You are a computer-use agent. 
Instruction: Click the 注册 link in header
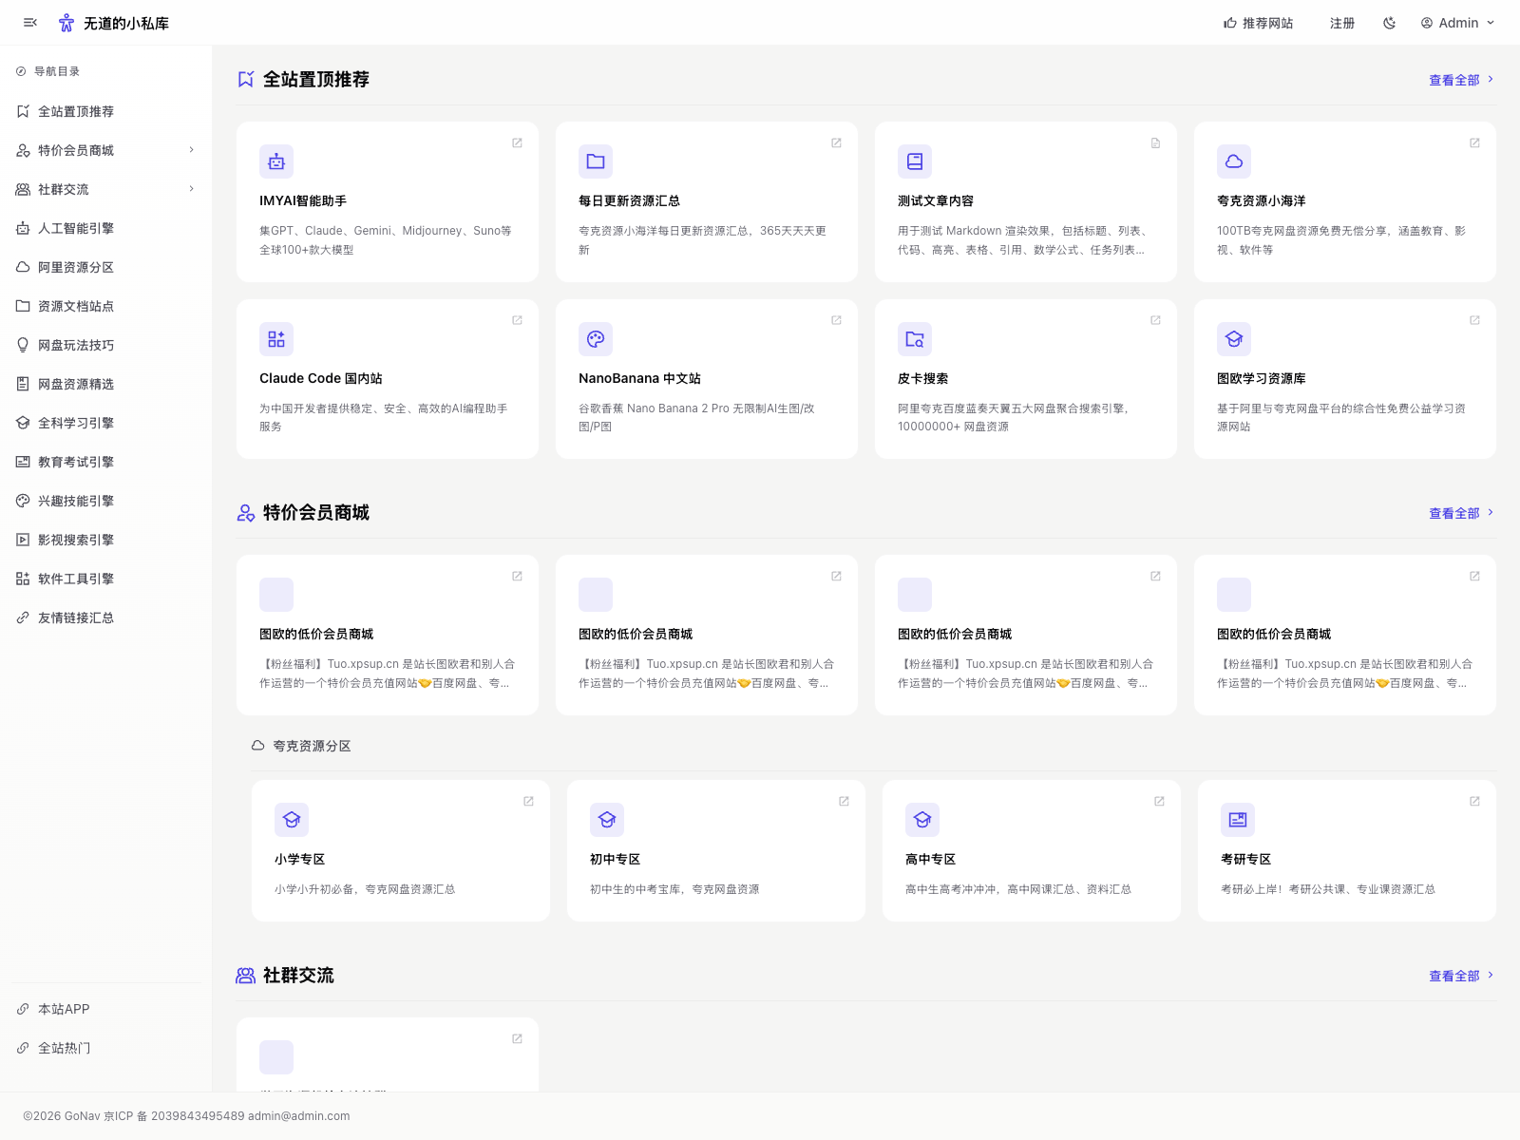1342,23
